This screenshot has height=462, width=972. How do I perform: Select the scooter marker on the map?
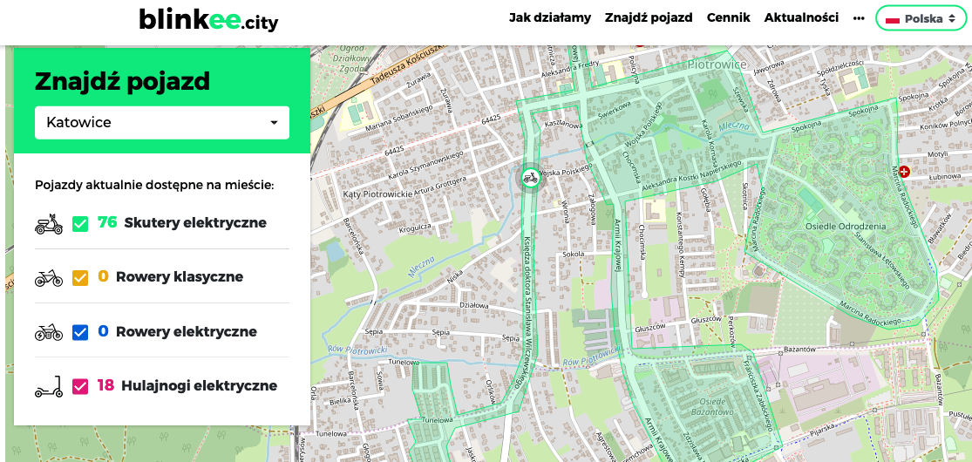point(529,179)
